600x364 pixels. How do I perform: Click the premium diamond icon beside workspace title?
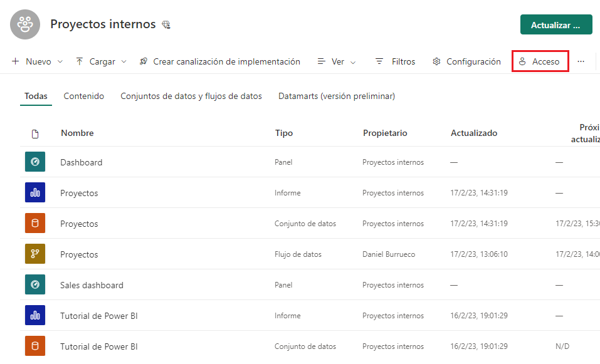(x=166, y=25)
